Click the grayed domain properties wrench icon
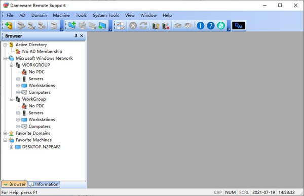The image size is (304, 196). tap(21, 26)
